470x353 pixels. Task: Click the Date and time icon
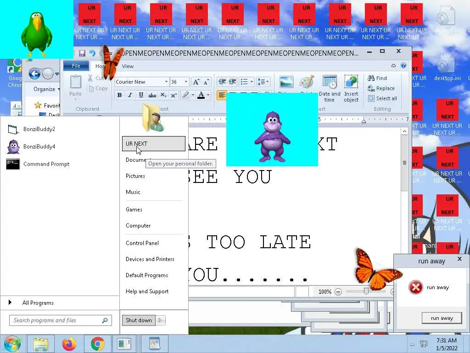click(330, 82)
